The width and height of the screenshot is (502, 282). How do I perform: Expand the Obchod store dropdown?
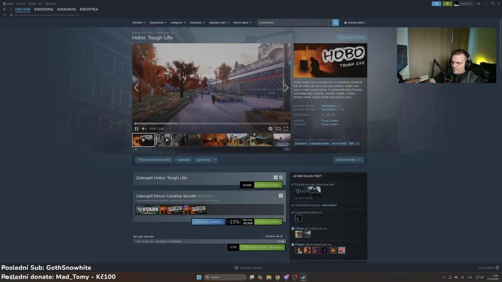point(138,23)
